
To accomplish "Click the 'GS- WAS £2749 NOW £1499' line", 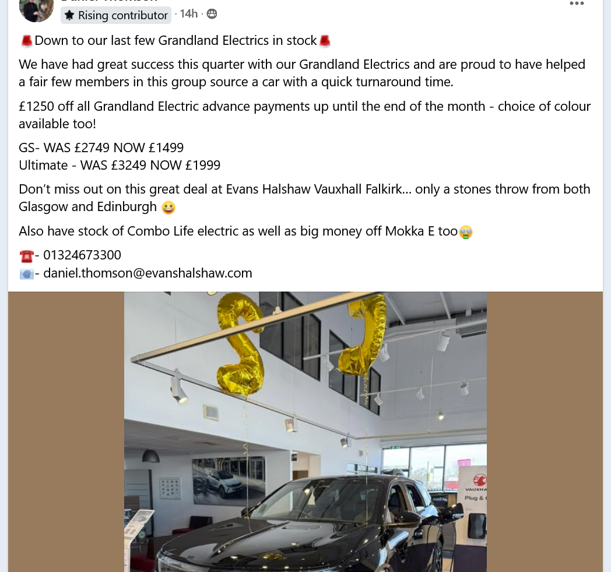I will click(101, 148).
